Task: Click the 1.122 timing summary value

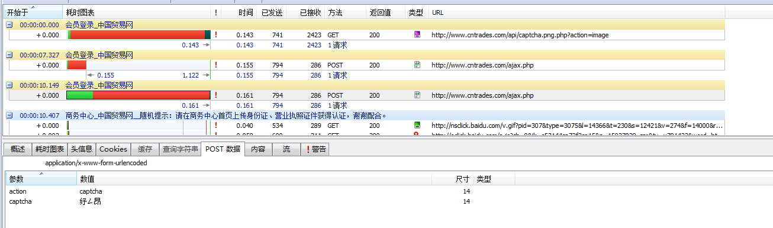Action: [191, 75]
